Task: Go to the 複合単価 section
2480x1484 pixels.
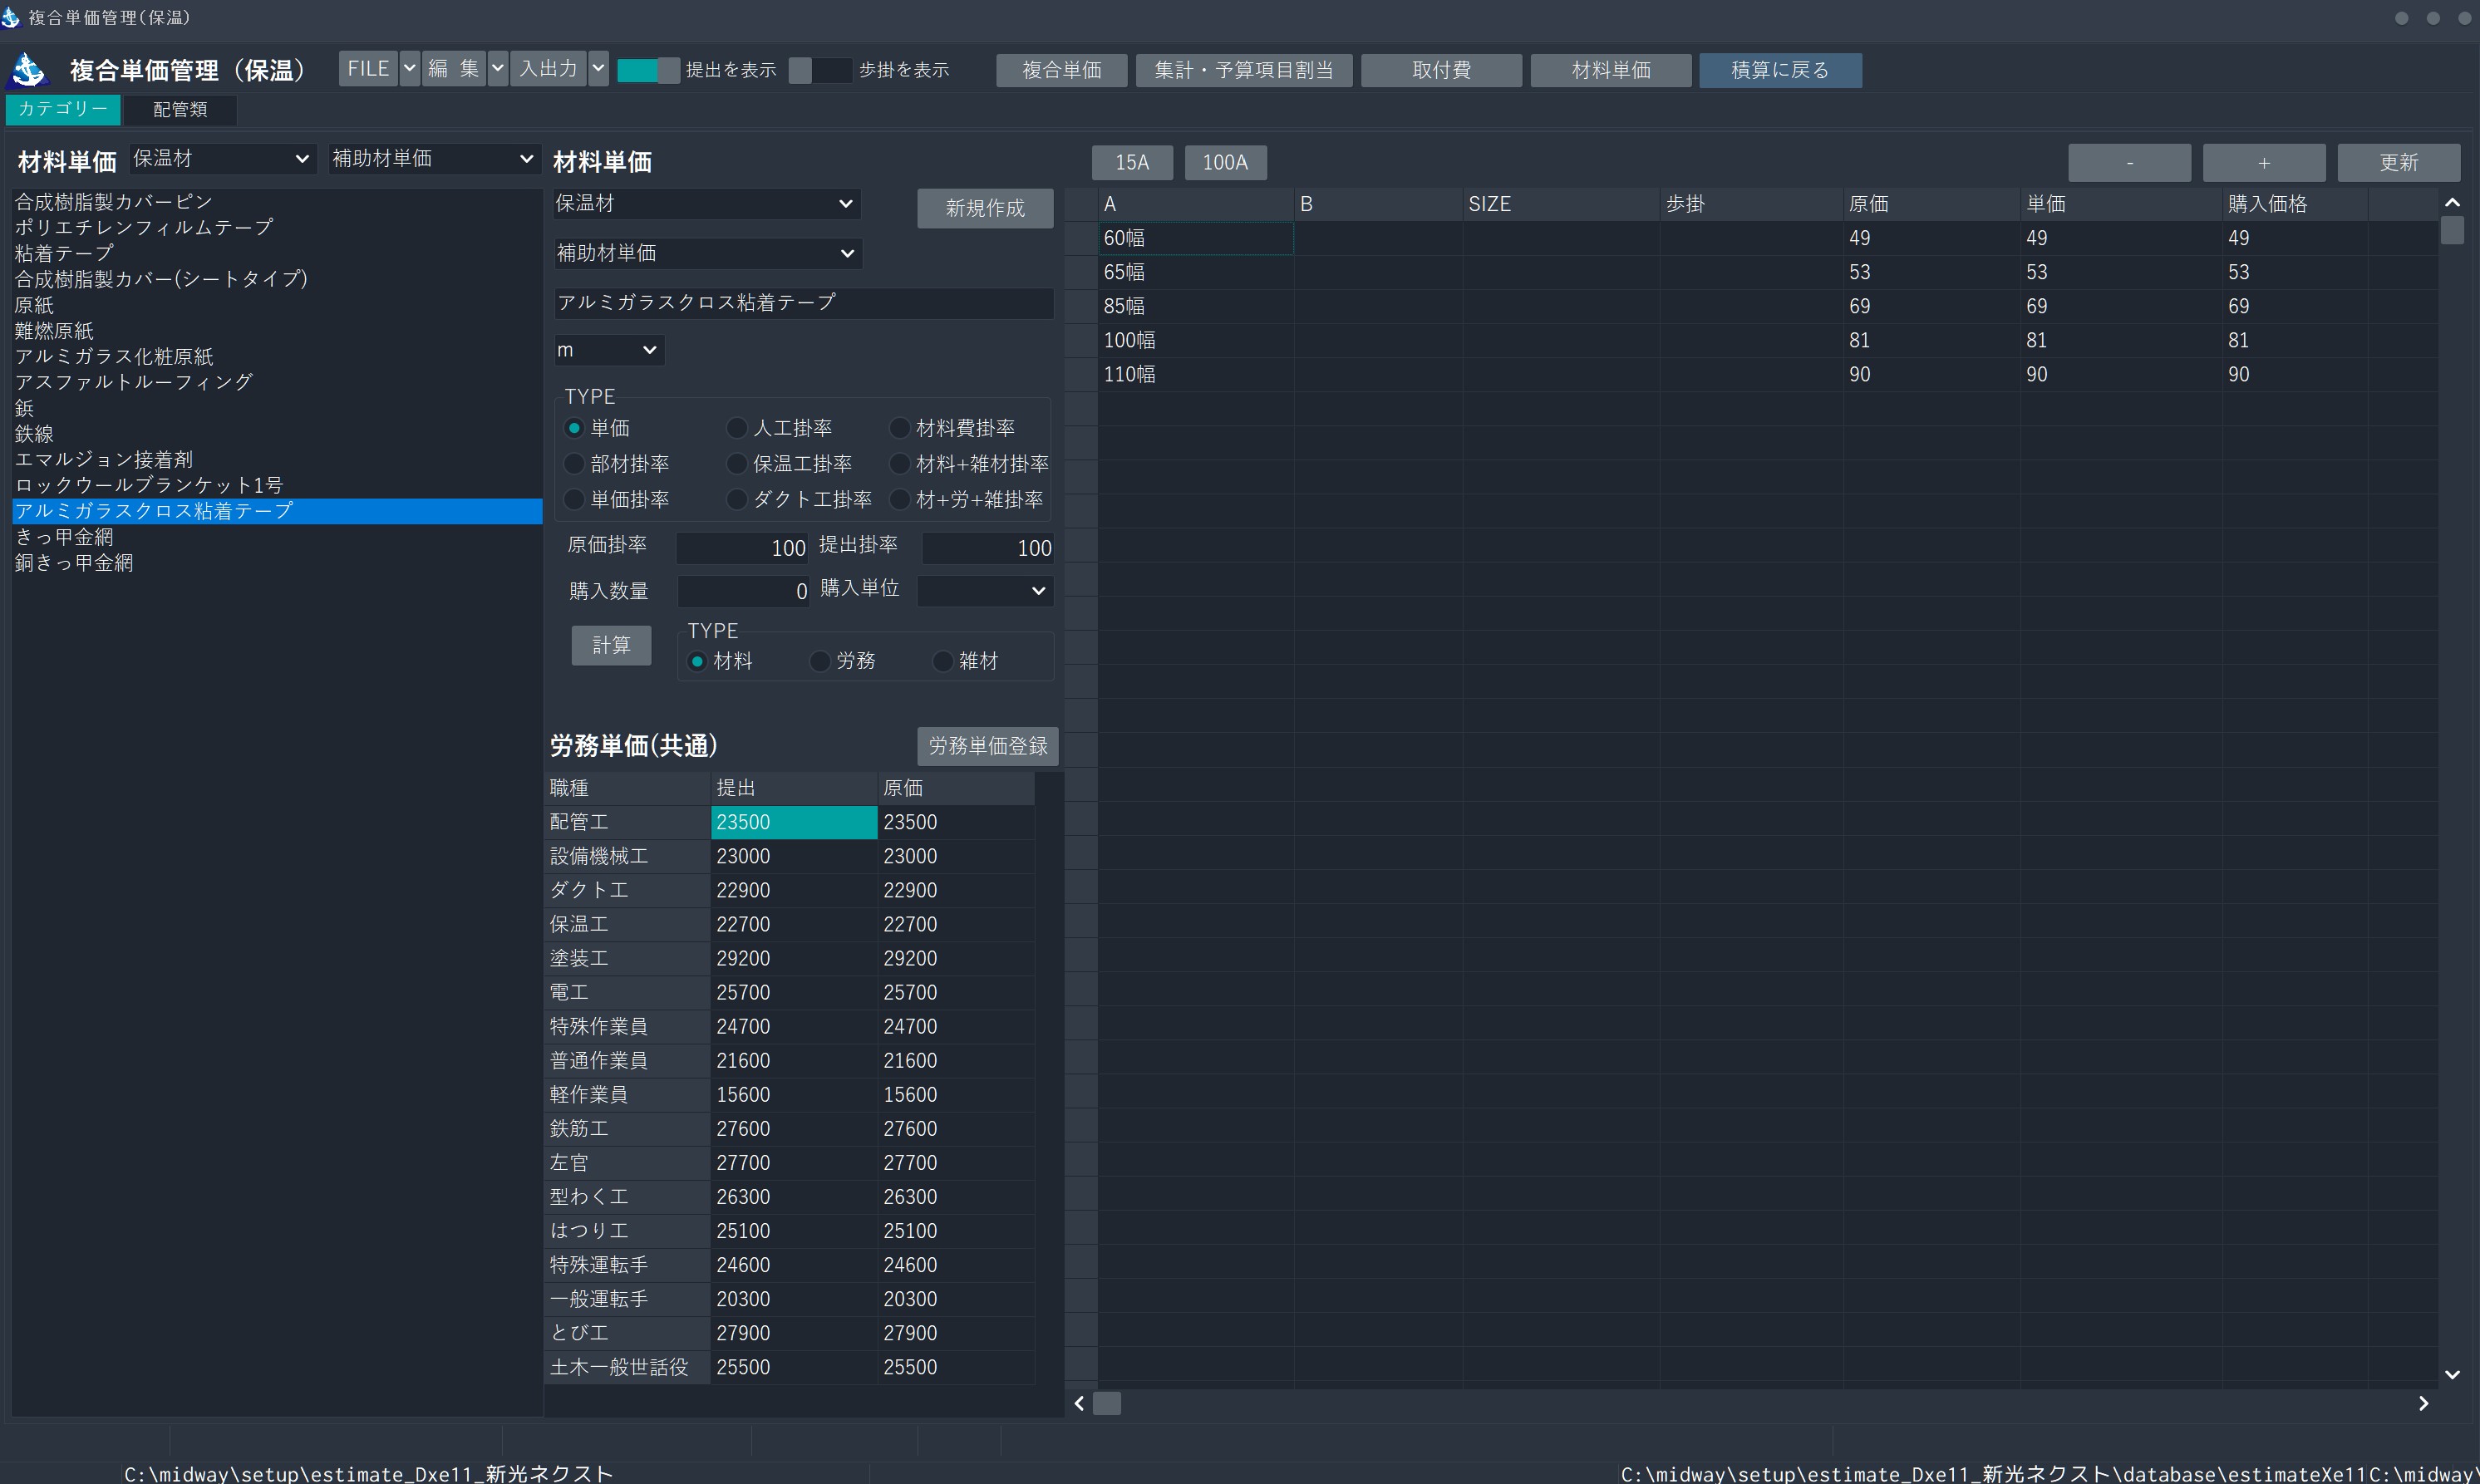Action: click(x=1061, y=70)
